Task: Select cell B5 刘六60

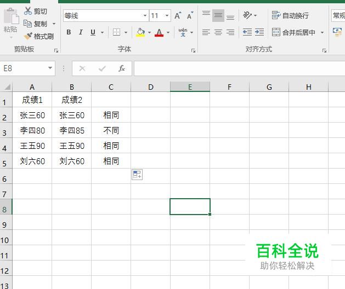Action: [x=72, y=161]
